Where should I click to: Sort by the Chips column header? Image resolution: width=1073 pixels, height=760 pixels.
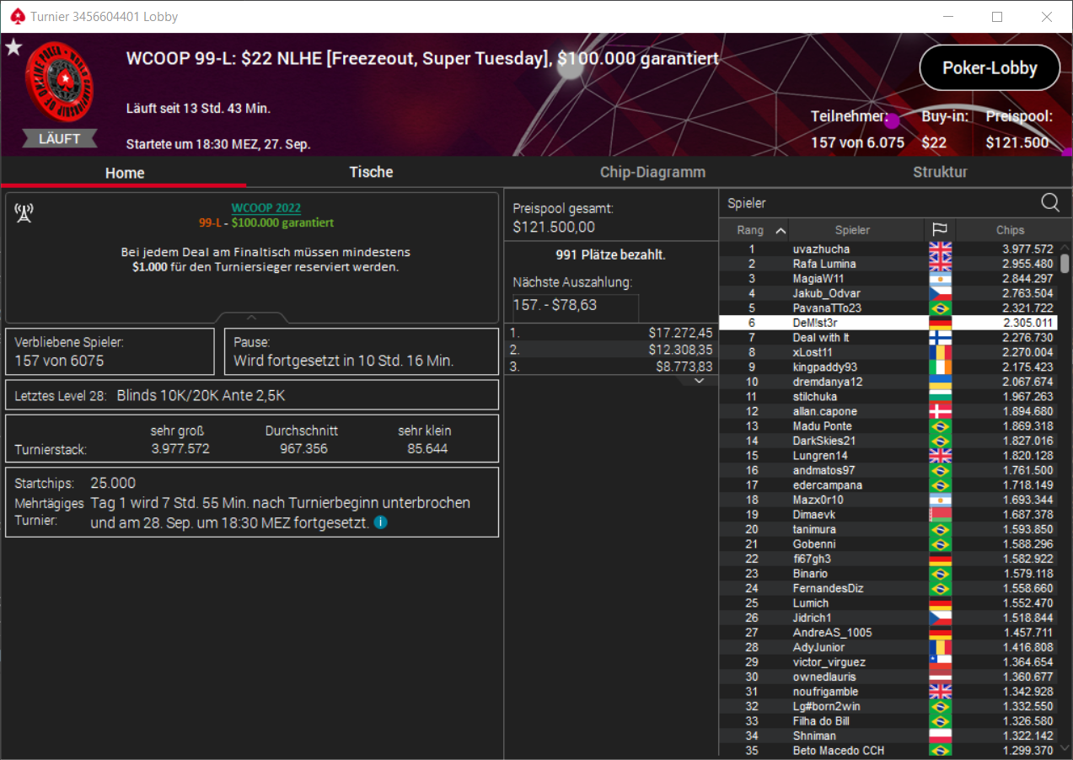pyautogui.click(x=1010, y=230)
